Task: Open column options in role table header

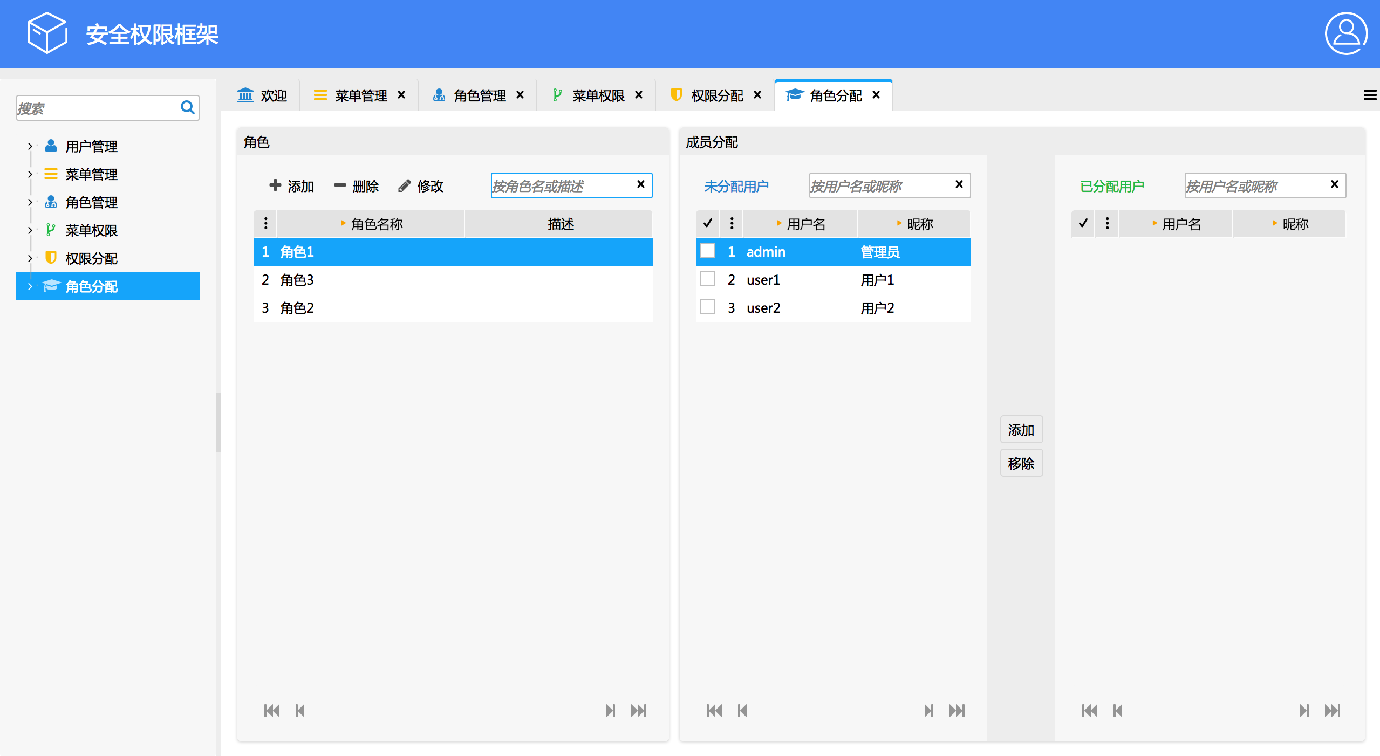Action: pos(265,223)
